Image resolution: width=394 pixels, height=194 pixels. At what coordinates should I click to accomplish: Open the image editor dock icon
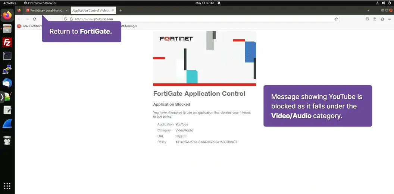(x=8, y=96)
